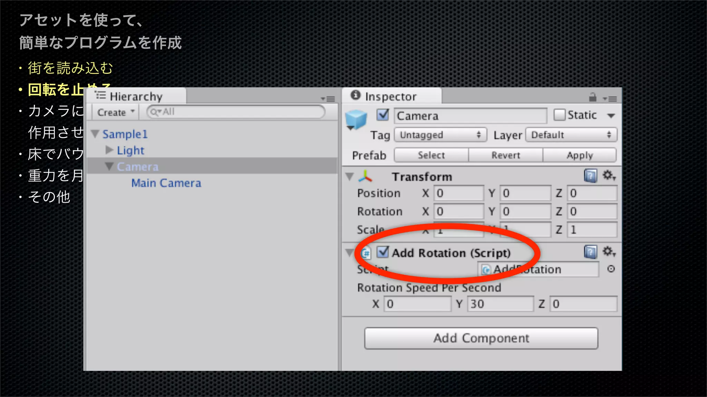This screenshot has height=397, width=707.
Task: Click the blue cube game object icon
Action: (356, 119)
